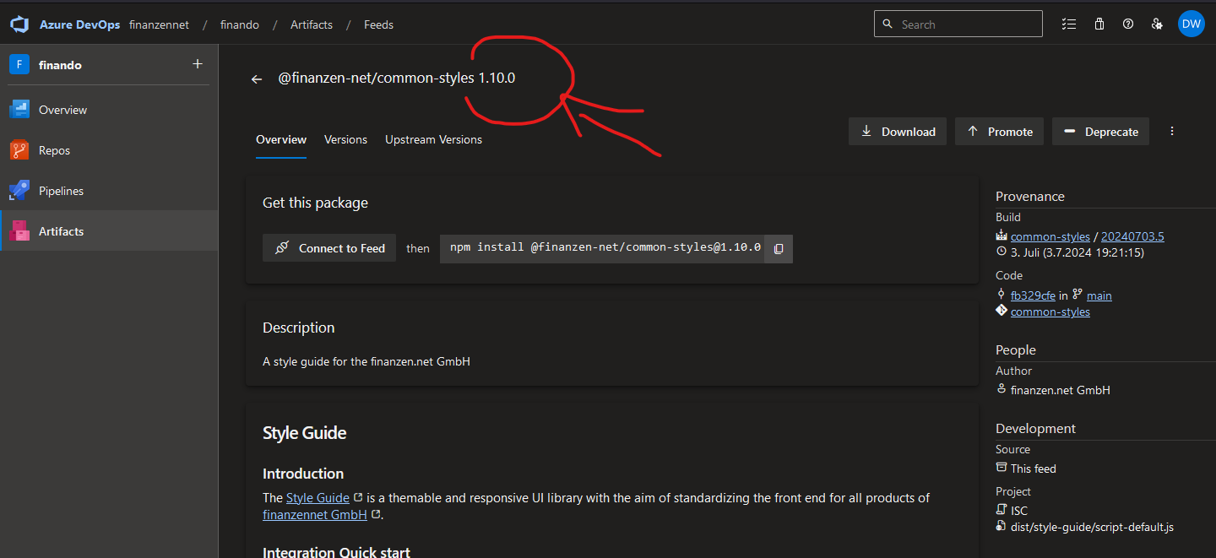Click the npm install command text
This screenshot has height=558, width=1216.
point(605,248)
